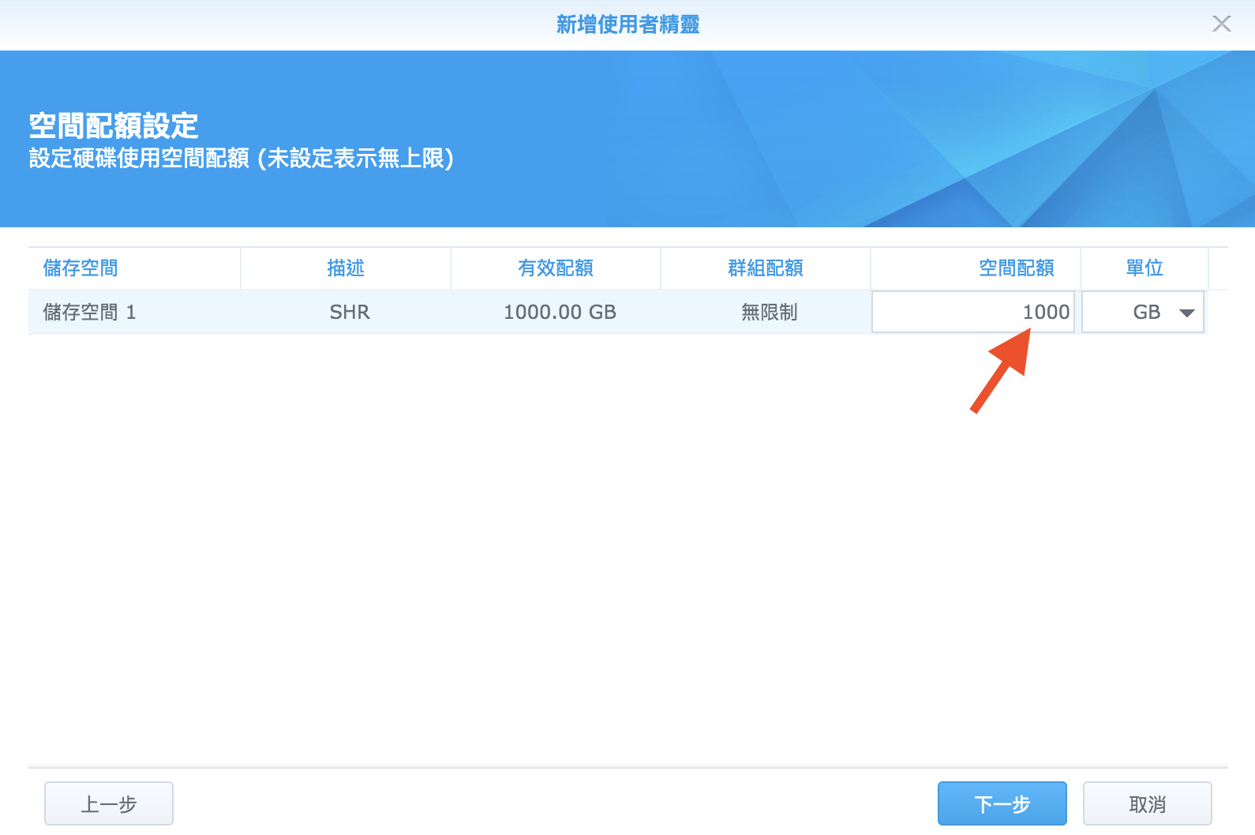
Task: Select the 儲存空間 1 row name cell
Action: point(89,313)
